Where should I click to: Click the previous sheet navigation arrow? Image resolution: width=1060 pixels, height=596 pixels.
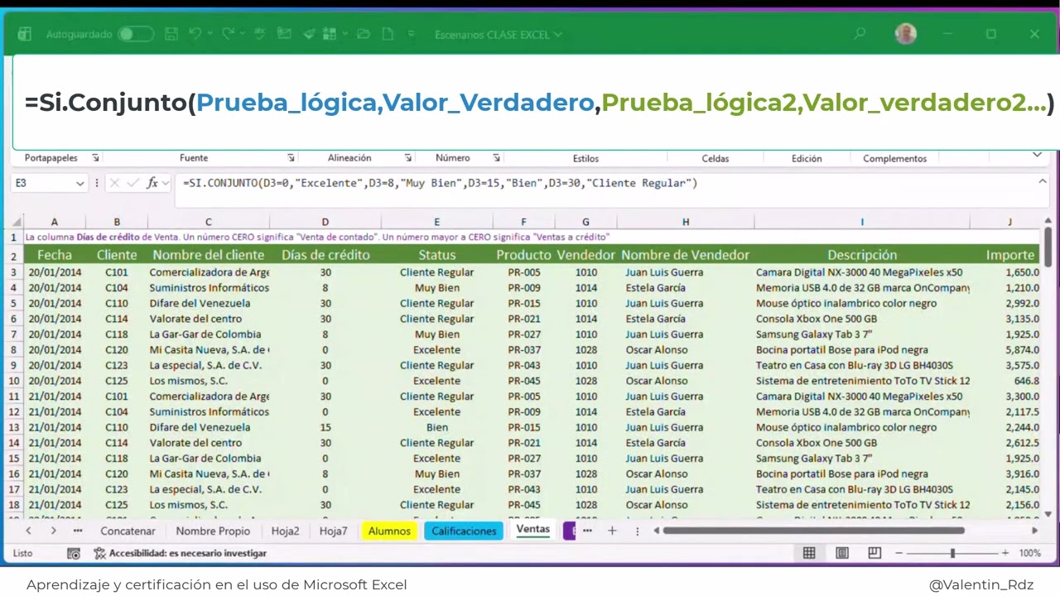pos(28,531)
